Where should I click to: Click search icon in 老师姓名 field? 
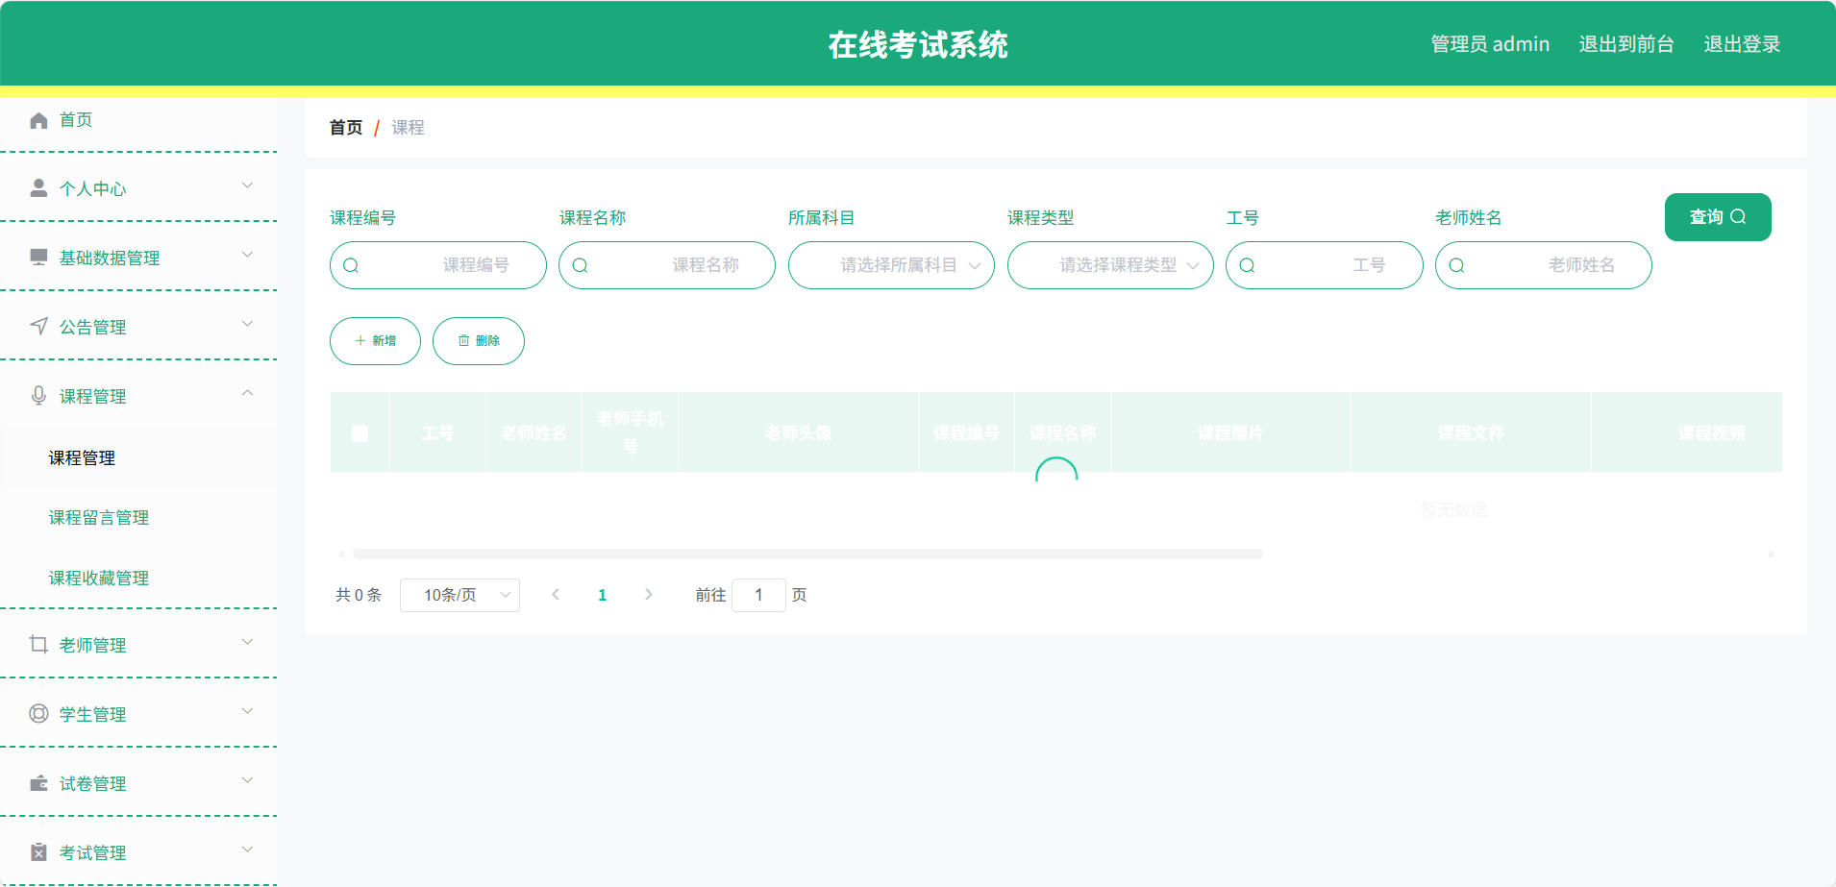coord(1456,265)
